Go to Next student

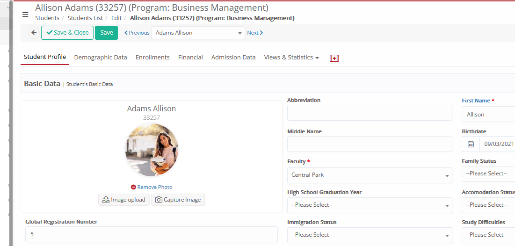[255, 33]
